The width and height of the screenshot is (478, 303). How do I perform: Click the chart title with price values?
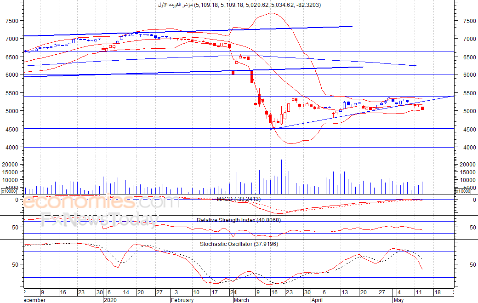[x=239, y=5]
